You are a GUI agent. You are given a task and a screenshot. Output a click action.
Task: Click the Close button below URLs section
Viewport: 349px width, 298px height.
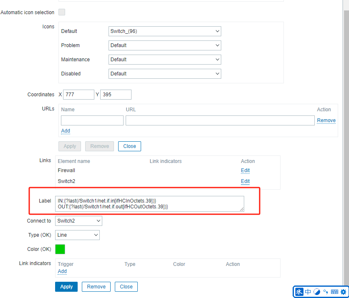(129, 146)
